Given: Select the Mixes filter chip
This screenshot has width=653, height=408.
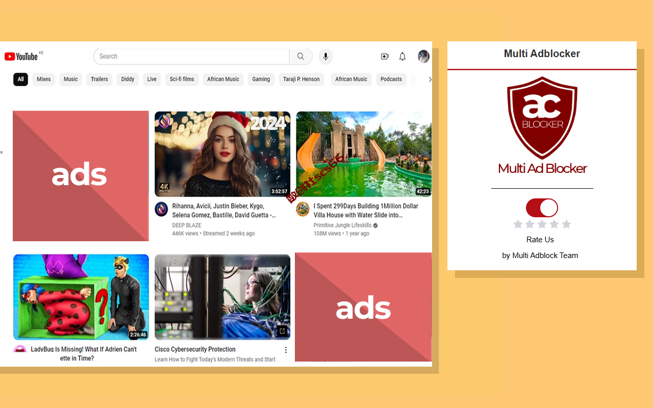Looking at the screenshot, I should tap(44, 79).
